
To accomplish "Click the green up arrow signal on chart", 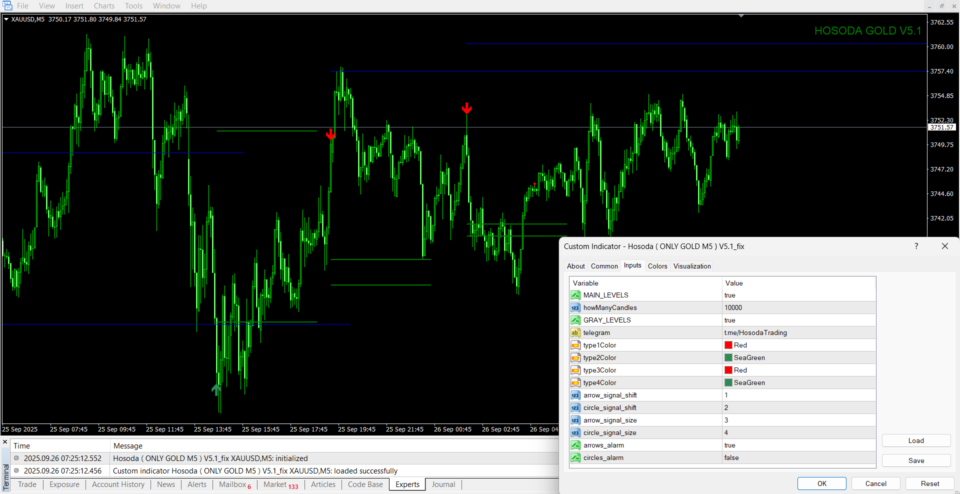I will click(216, 389).
